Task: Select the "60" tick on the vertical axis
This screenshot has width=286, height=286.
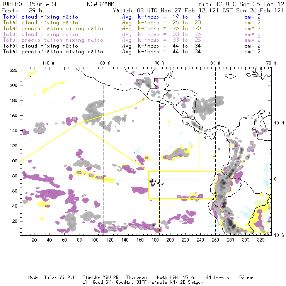Action: (x=15, y=191)
